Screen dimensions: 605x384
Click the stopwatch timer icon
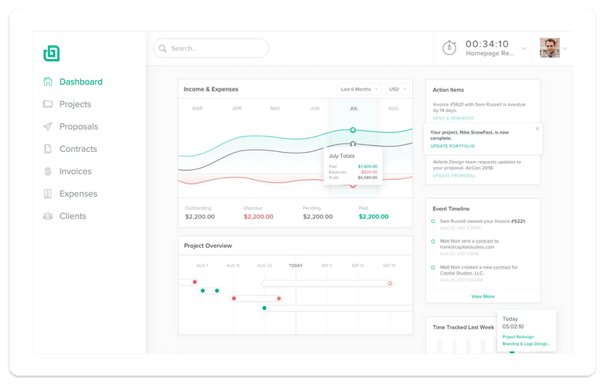point(449,48)
